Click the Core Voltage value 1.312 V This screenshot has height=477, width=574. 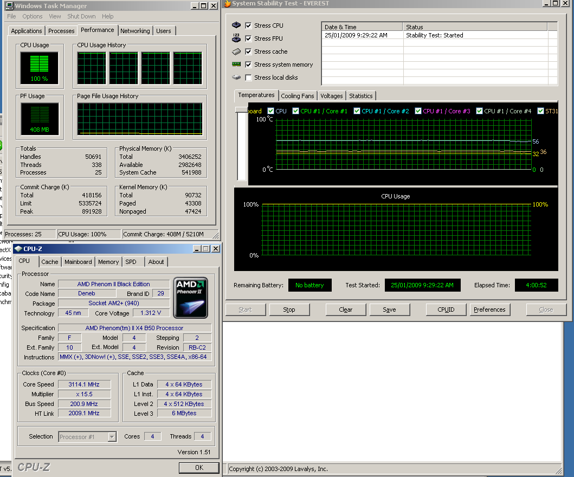point(151,313)
